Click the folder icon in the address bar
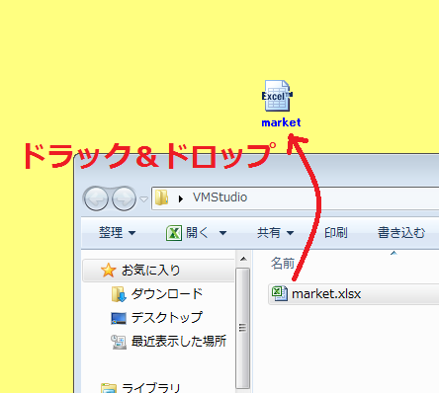Screen dimensions: 439x393 click(x=161, y=197)
